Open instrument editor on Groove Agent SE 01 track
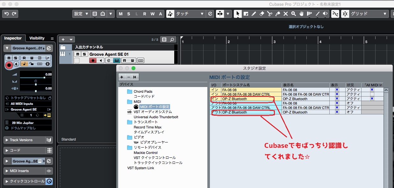This screenshot has width=394, height=188. tap(109, 61)
